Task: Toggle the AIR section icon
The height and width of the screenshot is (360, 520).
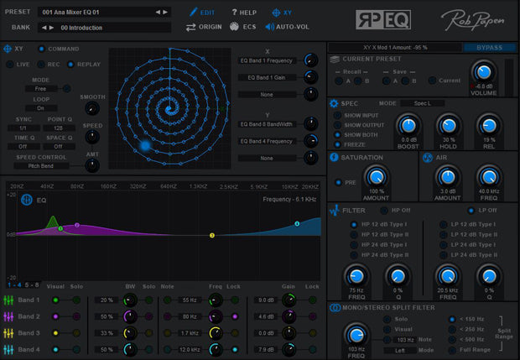Action: pyautogui.click(x=427, y=158)
